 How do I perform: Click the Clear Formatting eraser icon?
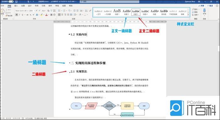tap(48, 11)
